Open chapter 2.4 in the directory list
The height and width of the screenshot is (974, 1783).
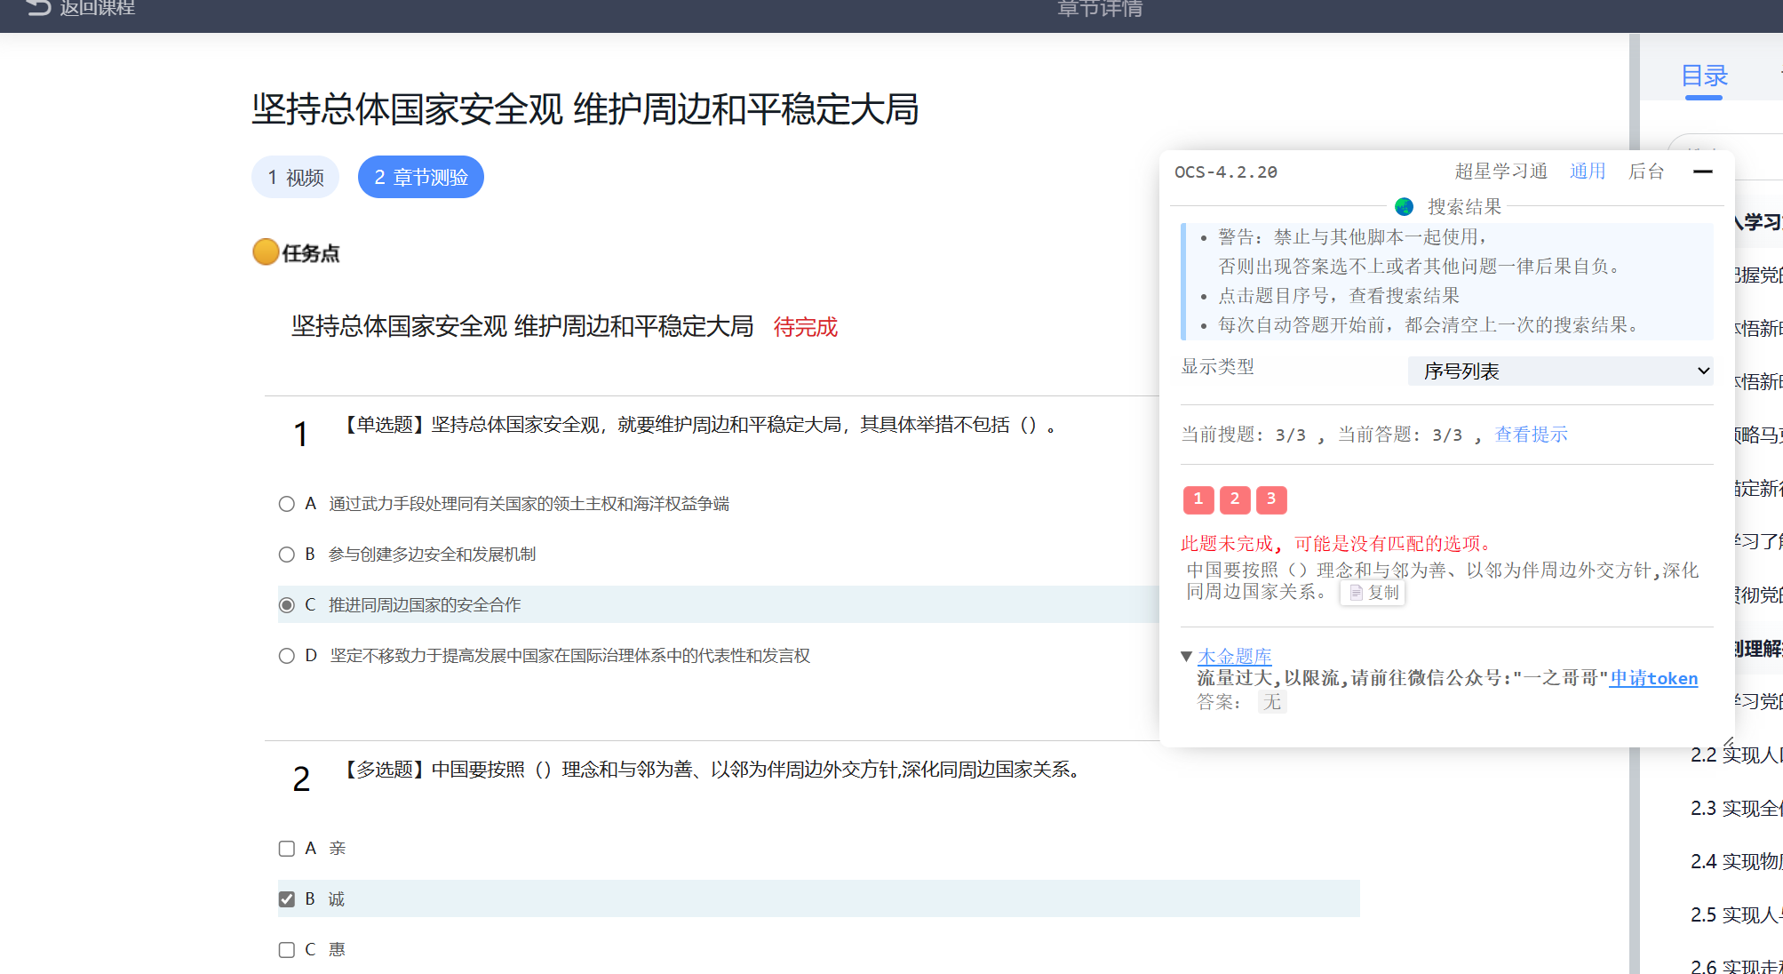click(1736, 861)
